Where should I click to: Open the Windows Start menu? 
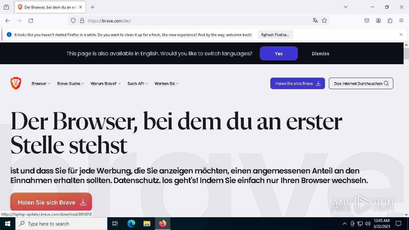point(8,224)
